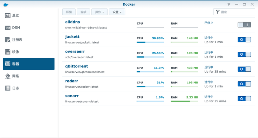The height and width of the screenshot is (138, 258).
Task: Click the 网络 network house icon
Action: coord(8,76)
